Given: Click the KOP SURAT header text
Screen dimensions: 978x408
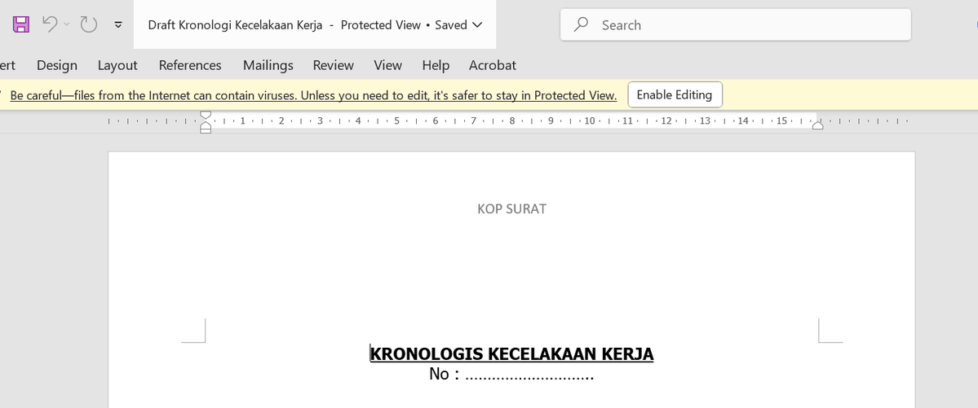Looking at the screenshot, I should pyautogui.click(x=512, y=209).
